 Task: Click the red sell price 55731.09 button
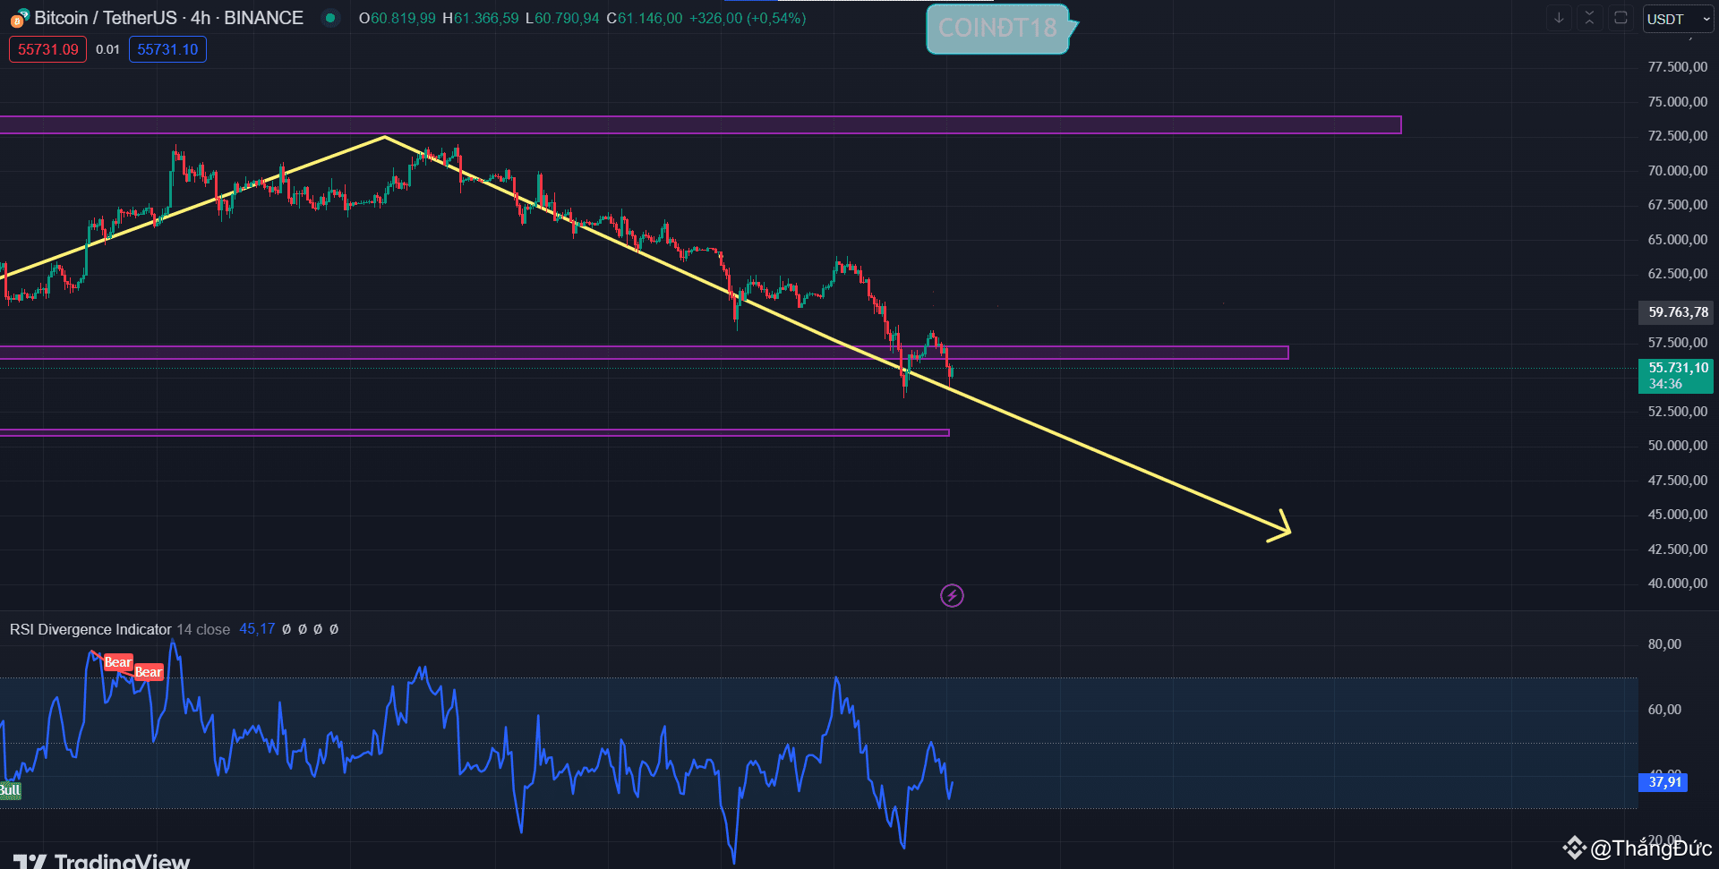[47, 49]
